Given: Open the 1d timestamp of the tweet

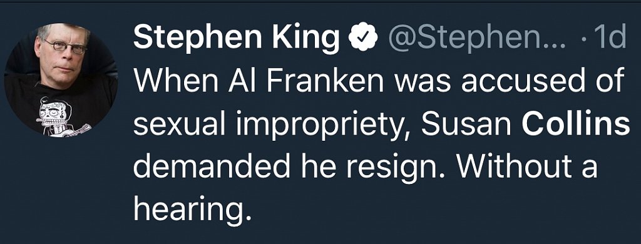Looking at the screenshot, I should coord(611,38).
